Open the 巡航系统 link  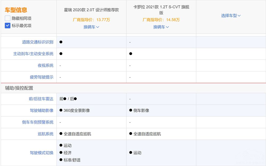click(x=45, y=134)
